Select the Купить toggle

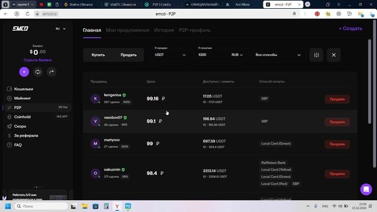coord(98,55)
